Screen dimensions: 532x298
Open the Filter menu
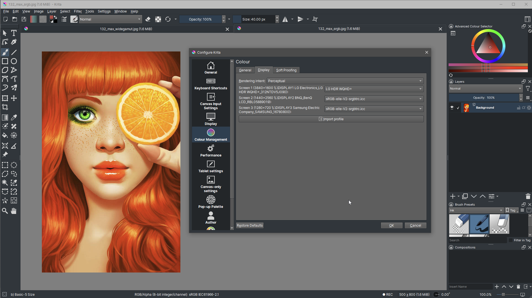[x=78, y=11]
